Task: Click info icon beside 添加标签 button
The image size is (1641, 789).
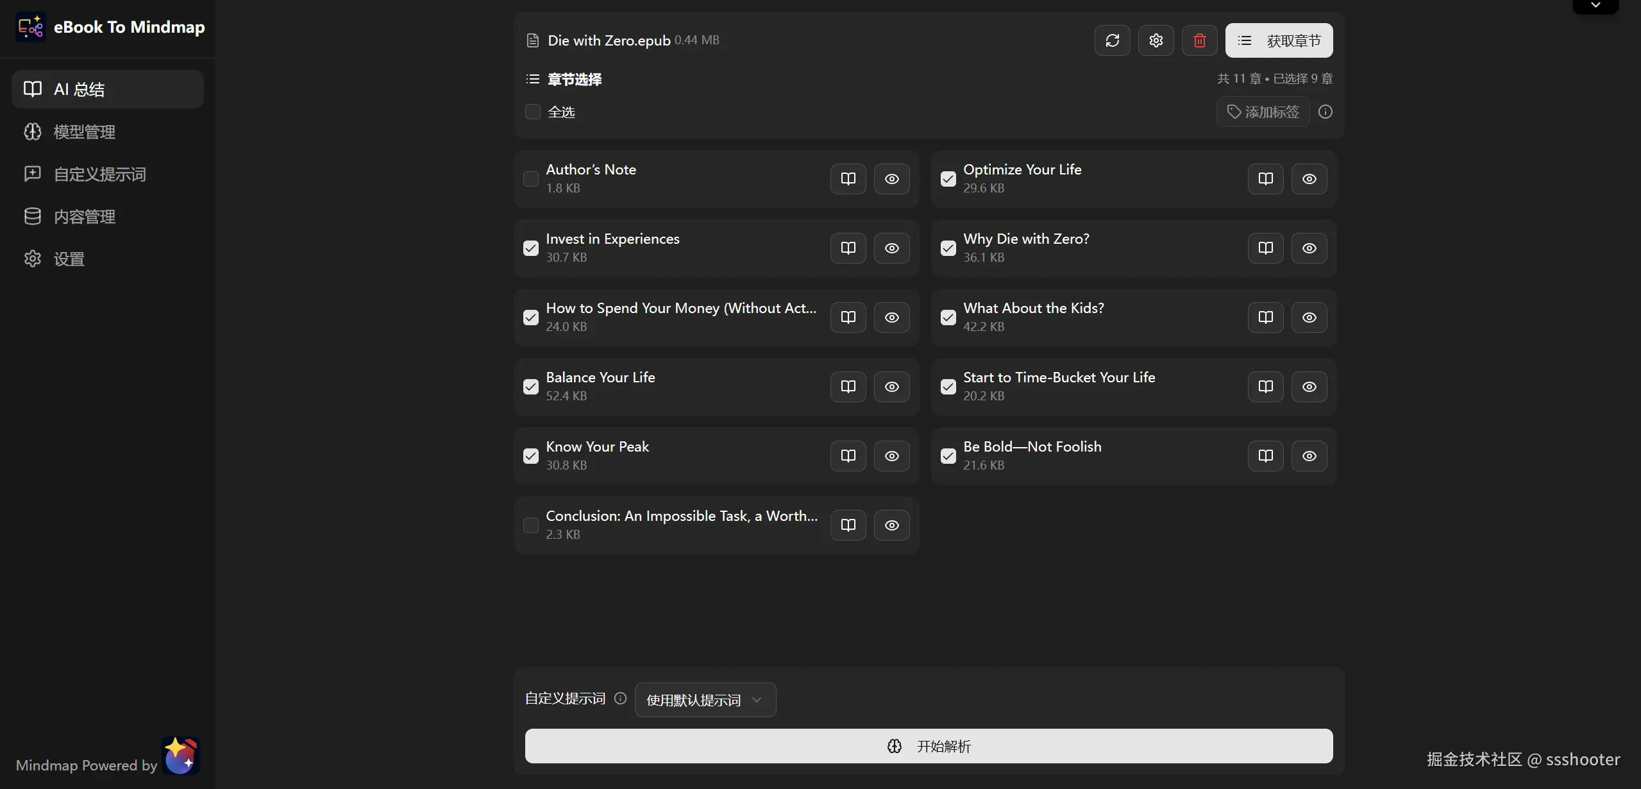Action: coord(1325,112)
